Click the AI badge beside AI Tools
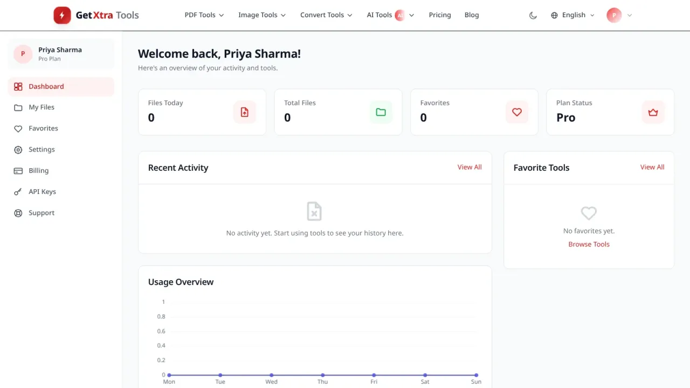Image resolution: width=690 pixels, height=388 pixels. pos(399,15)
